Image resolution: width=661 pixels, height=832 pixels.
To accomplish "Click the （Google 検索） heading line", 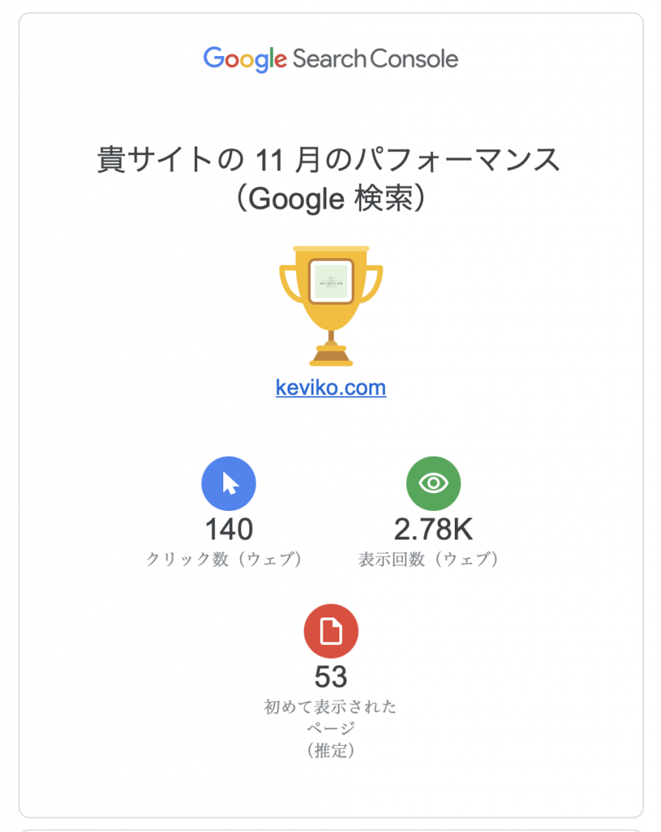I will pos(330,199).
